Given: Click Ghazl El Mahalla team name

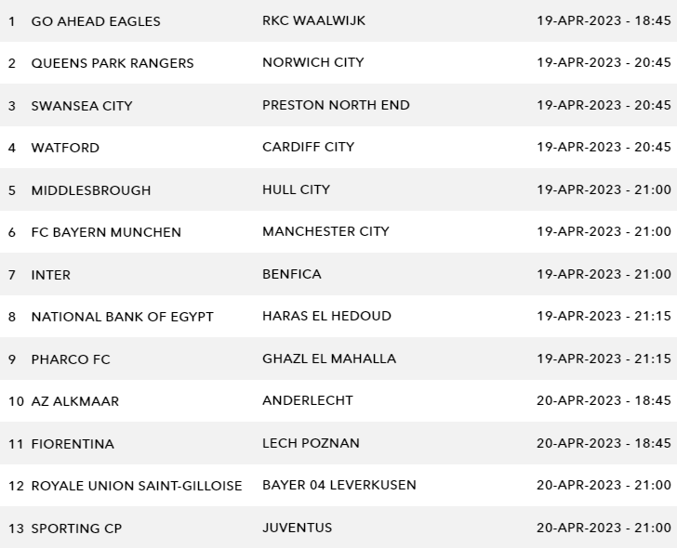Looking at the screenshot, I should click(x=329, y=359).
